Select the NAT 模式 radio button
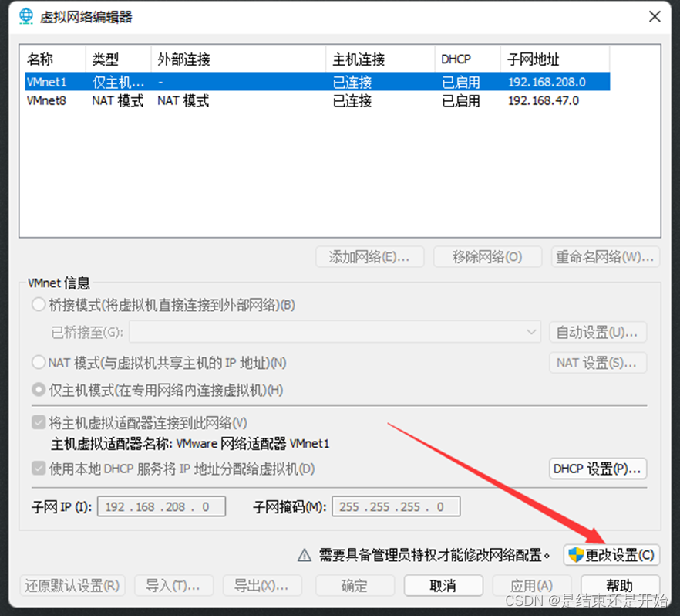This screenshot has width=680, height=616. [x=39, y=362]
